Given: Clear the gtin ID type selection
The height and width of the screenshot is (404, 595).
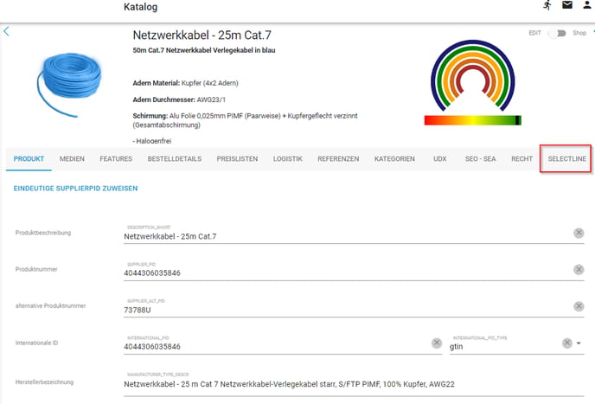Looking at the screenshot, I should click(x=566, y=343).
